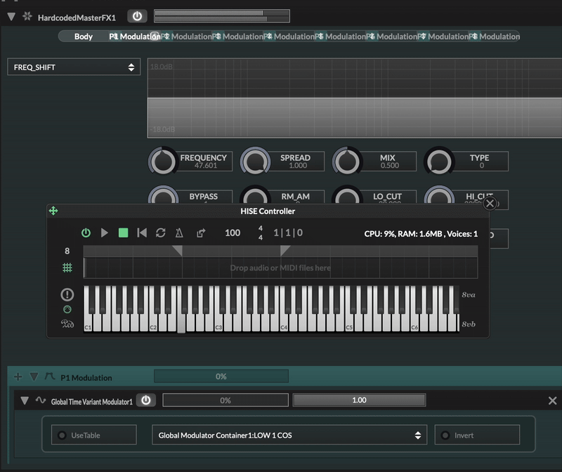This screenshot has width=562, height=472.
Task: Click the FREQUENCY knob
Action: pyautogui.click(x=163, y=162)
